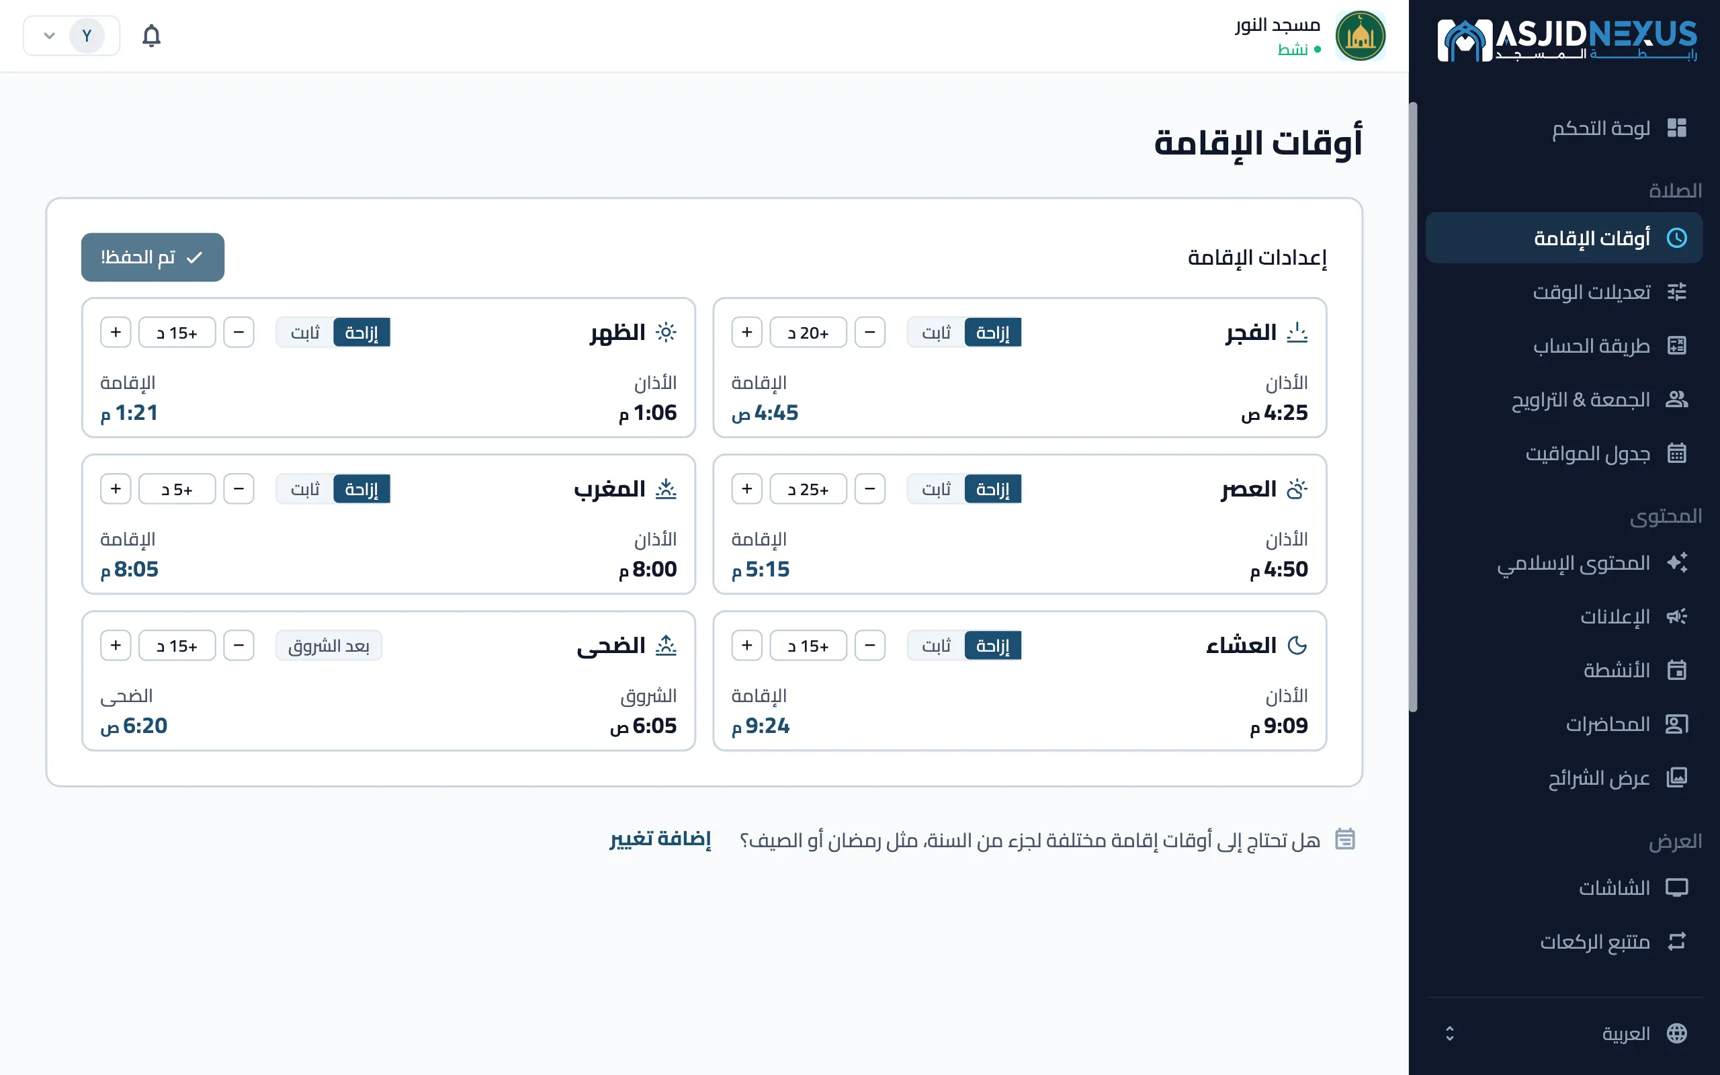Click the بعد الشروق label on الضحى card
This screenshot has height=1075, width=1720.
pos(329,646)
